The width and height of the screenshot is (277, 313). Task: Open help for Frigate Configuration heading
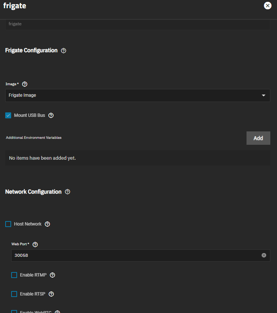click(64, 51)
